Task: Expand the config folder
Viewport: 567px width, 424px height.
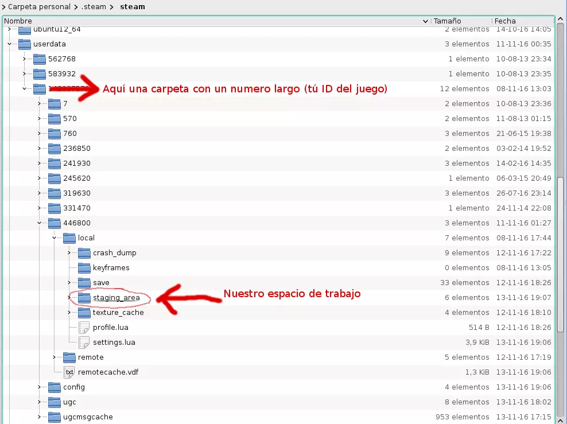Action: pos(40,387)
